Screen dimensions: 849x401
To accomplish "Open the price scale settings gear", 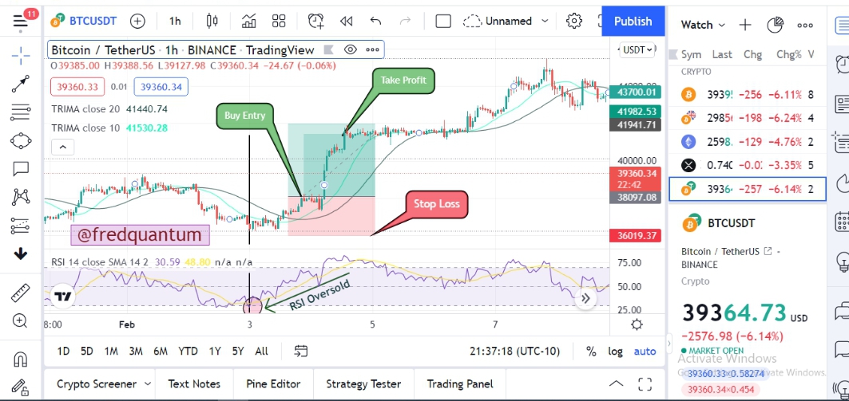I will tap(637, 324).
